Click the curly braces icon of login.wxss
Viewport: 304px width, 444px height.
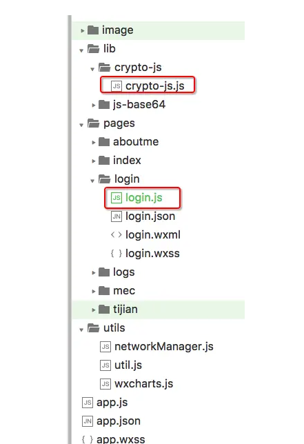(x=116, y=254)
